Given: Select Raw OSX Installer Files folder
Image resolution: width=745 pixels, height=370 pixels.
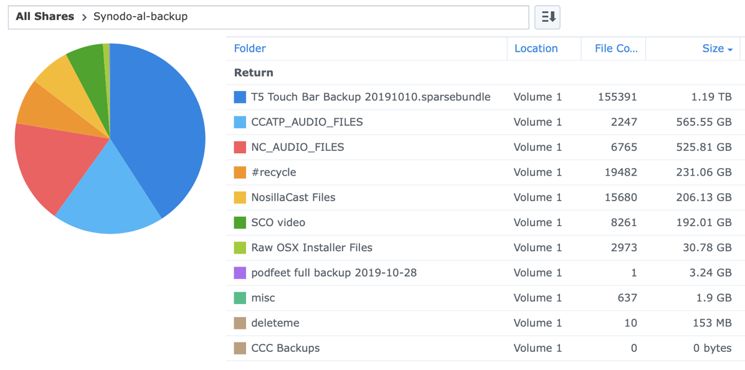Looking at the screenshot, I should click(311, 247).
